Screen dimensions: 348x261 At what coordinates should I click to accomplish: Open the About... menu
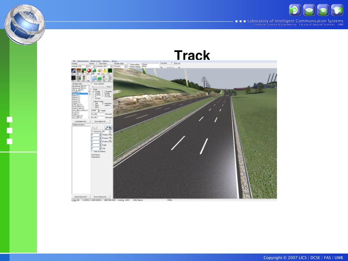click(115, 61)
